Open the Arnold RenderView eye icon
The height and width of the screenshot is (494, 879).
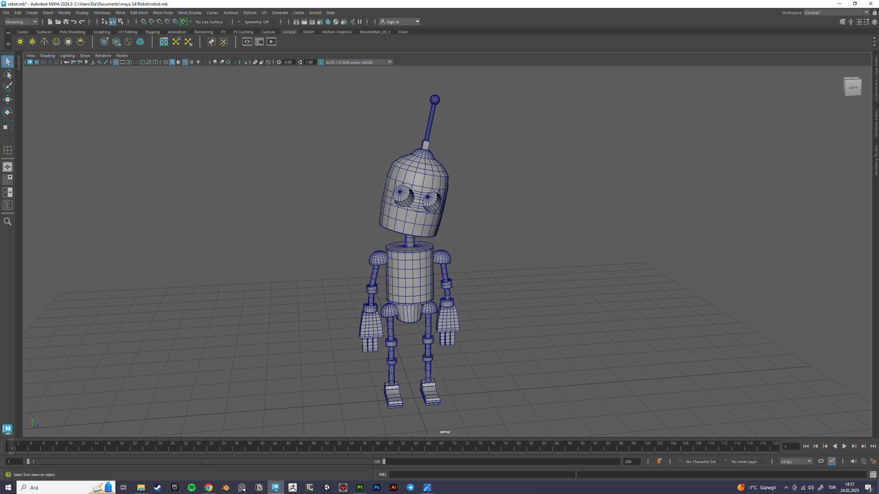point(247,42)
